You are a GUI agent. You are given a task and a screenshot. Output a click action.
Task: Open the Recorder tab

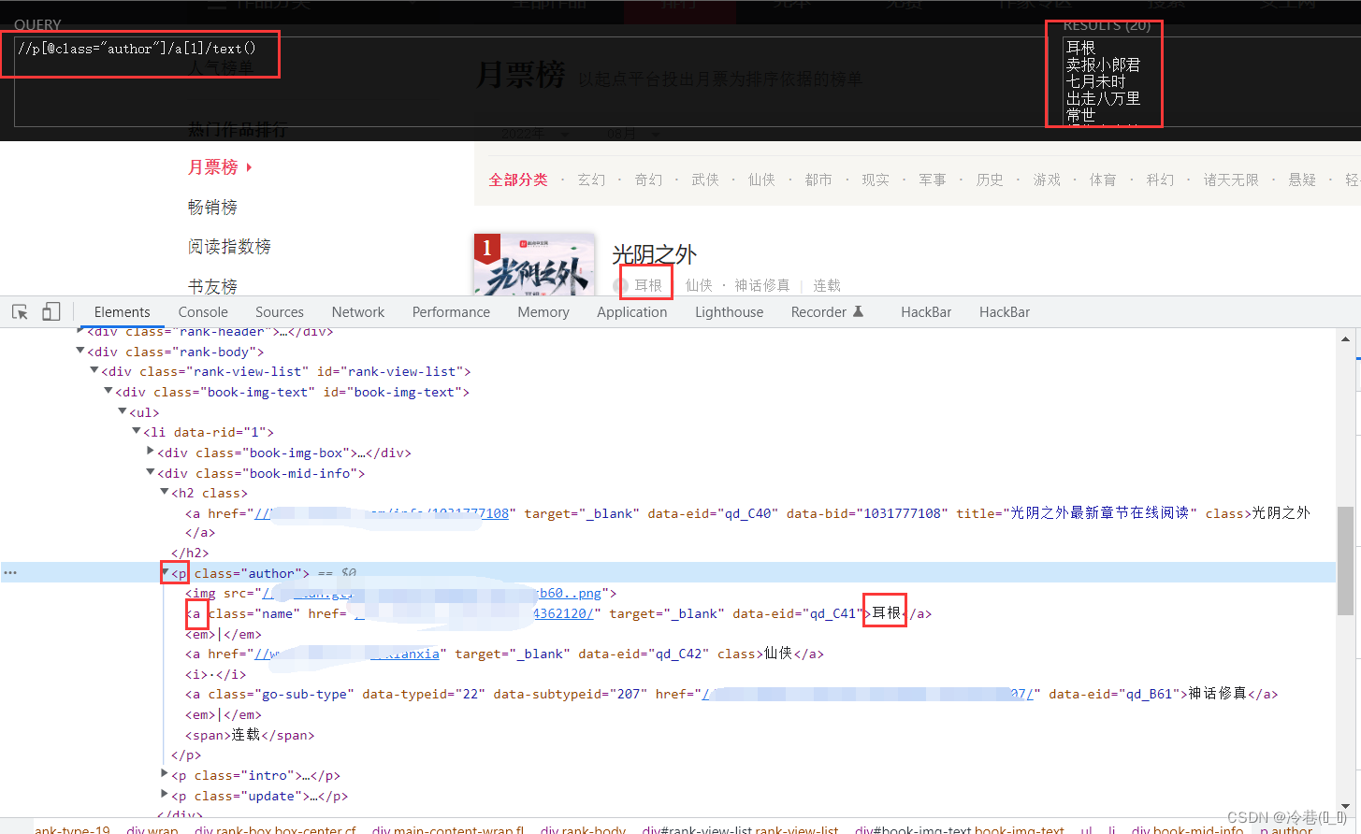tap(818, 312)
